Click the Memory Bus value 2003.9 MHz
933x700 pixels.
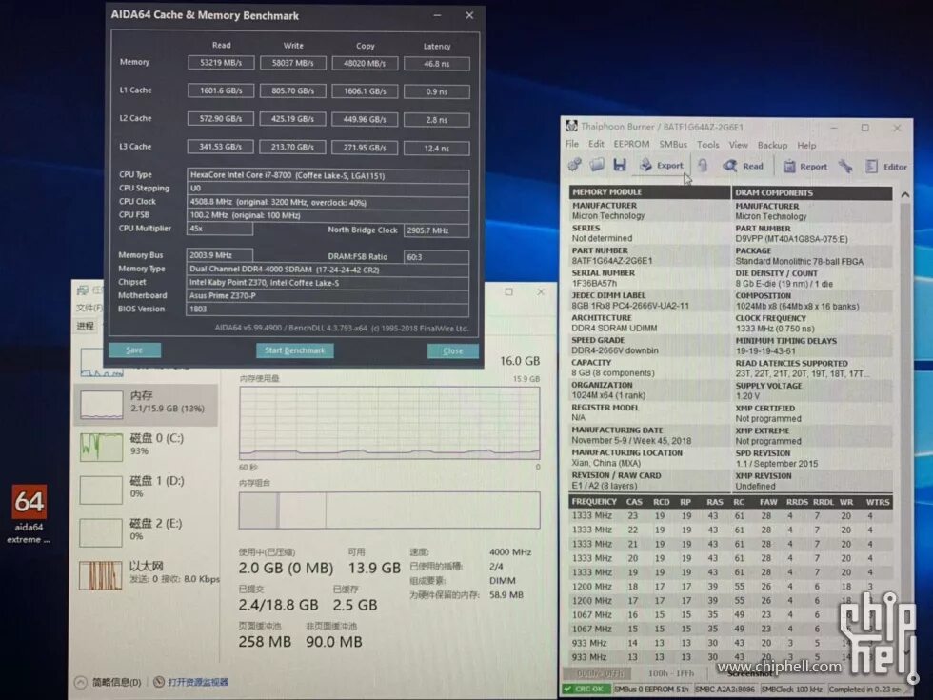click(x=219, y=255)
